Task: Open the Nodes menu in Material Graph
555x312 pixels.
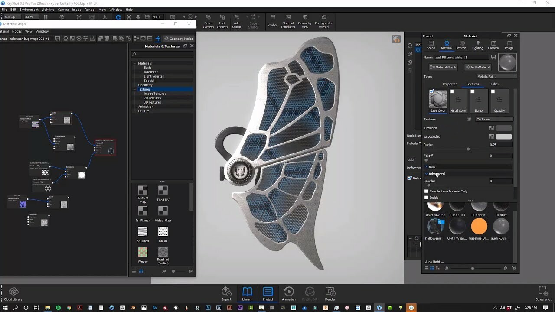Action: pos(17,31)
